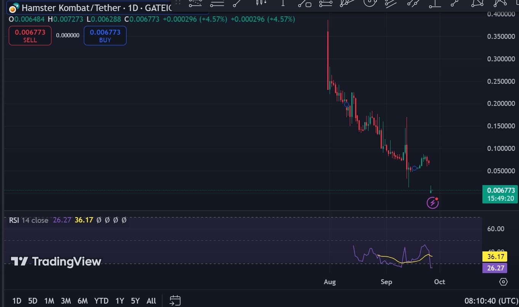The image size is (519, 307).
Task: Grab the dotted drag handle of the drawing toolbar
Action: pos(178,2)
